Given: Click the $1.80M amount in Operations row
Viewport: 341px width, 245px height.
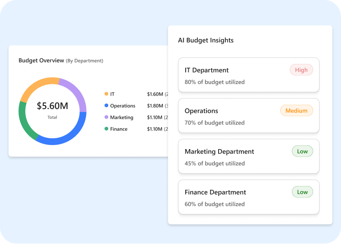Looking at the screenshot, I should coord(155,106).
